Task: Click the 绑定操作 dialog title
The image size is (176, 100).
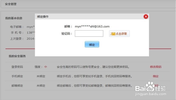Action: (x=43, y=17)
